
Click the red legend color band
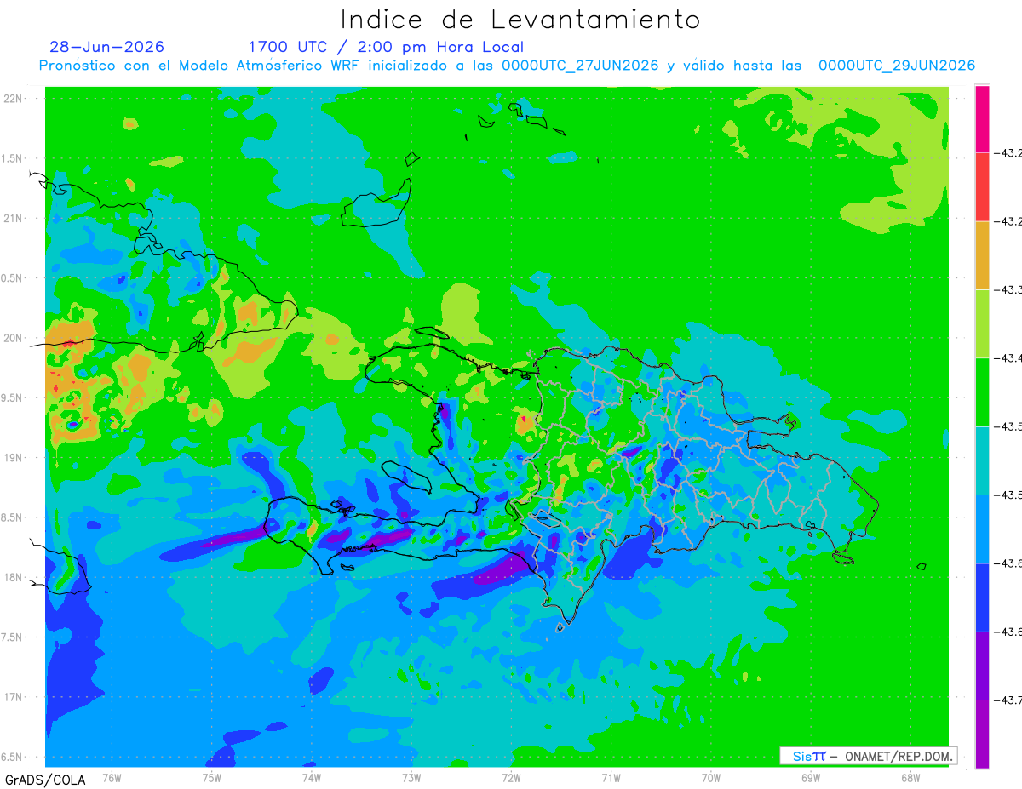pos(982,187)
